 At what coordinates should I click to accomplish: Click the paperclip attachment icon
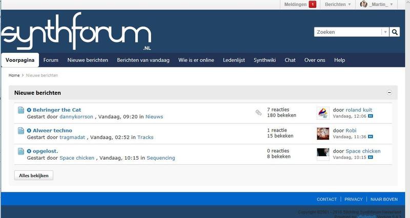(x=258, y=113)
